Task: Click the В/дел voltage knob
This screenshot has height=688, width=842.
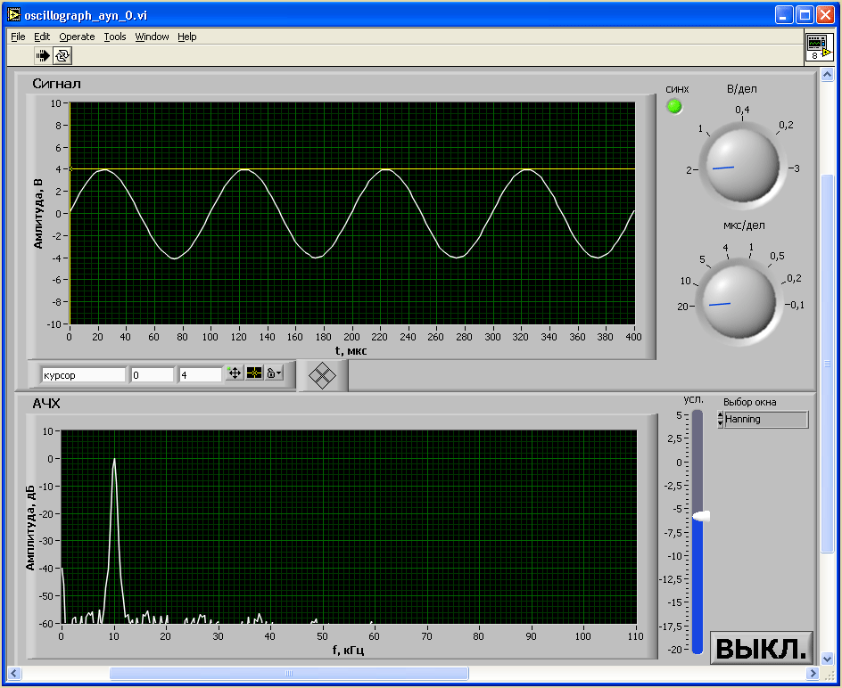Action: click(742, 165)
